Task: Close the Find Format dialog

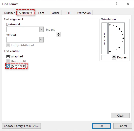Action: [128, 4]
